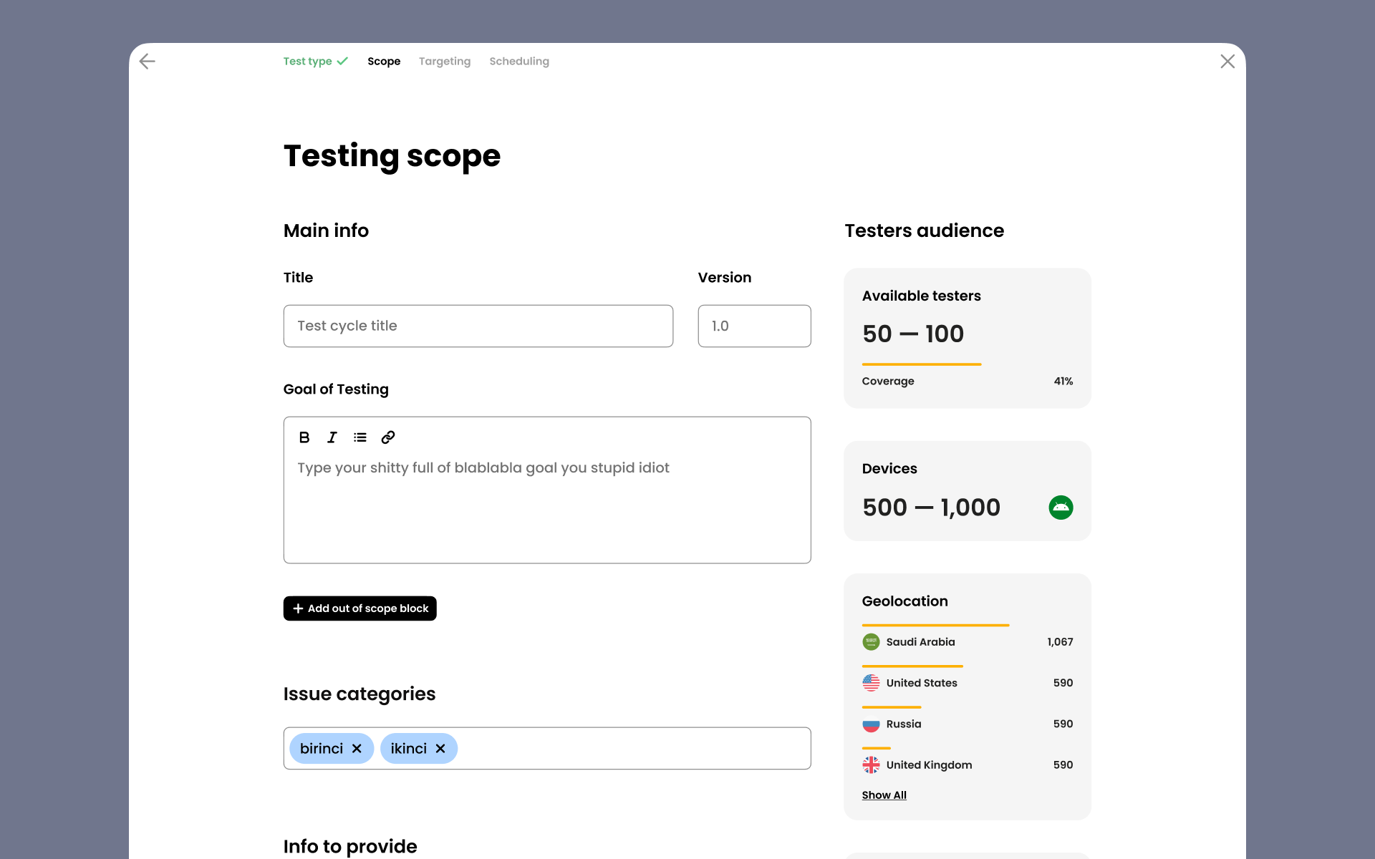The width and height of the screenshot is (1375, 859).
Task: Select the ikinci tag label
Action: [409, 749]
